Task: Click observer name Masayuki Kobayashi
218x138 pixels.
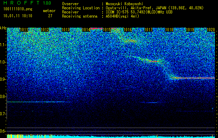Action: [x=124, y=4]
